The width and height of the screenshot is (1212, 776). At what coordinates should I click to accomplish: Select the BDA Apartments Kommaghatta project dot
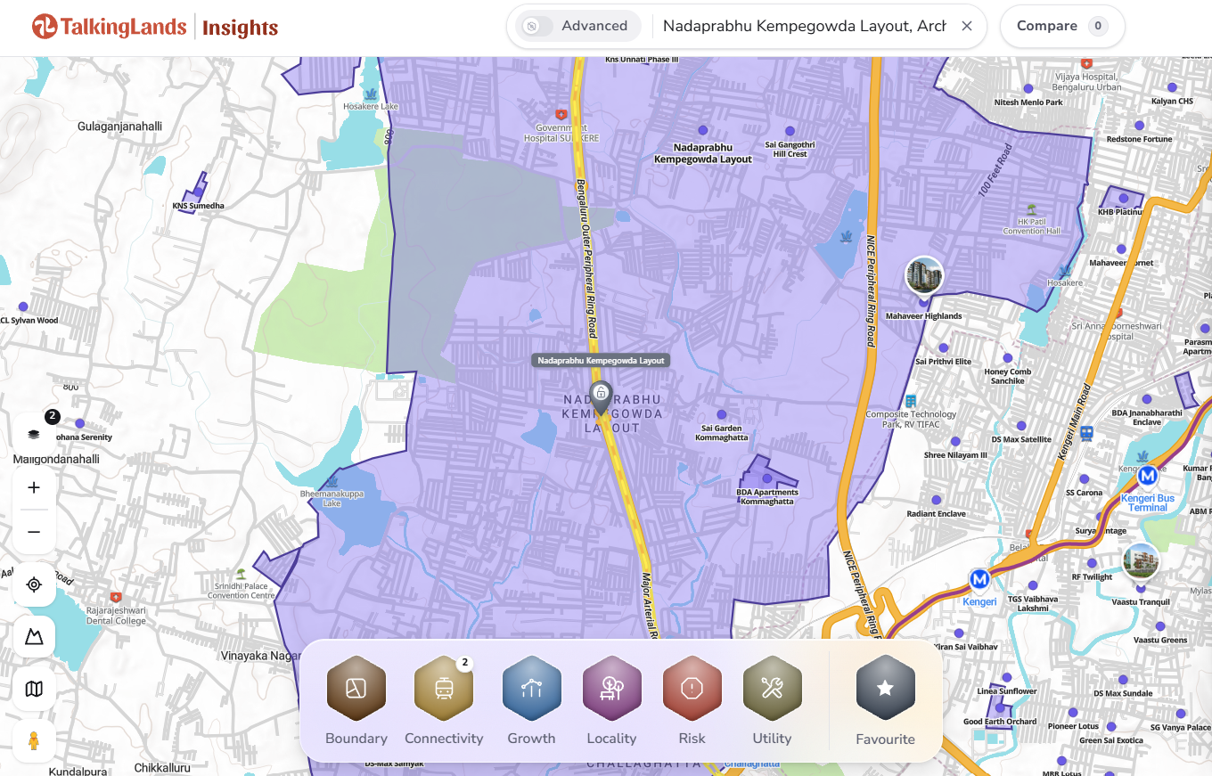(x=766, y=478)
